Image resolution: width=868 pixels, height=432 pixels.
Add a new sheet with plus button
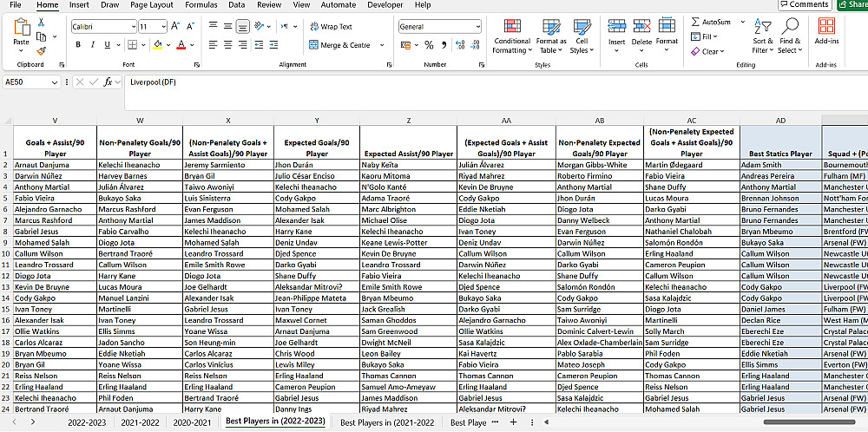513,422
